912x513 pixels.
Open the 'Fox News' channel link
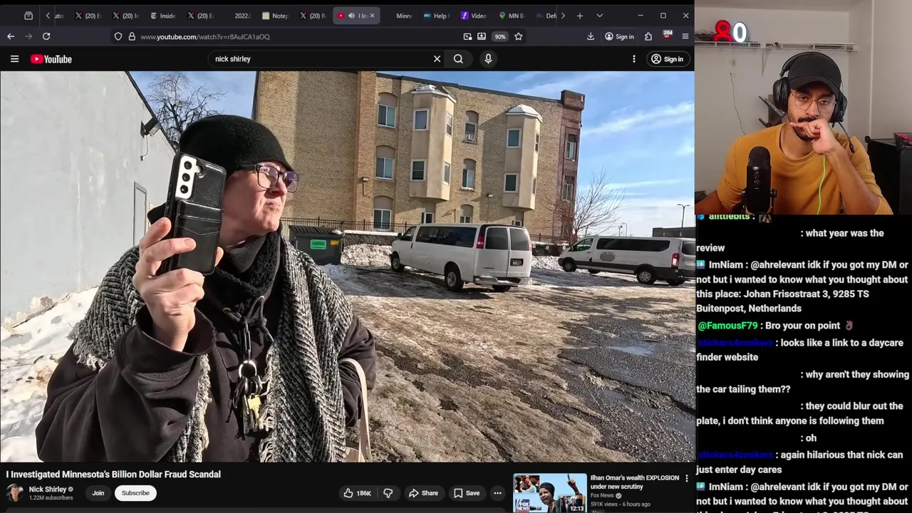pos(602,495)
